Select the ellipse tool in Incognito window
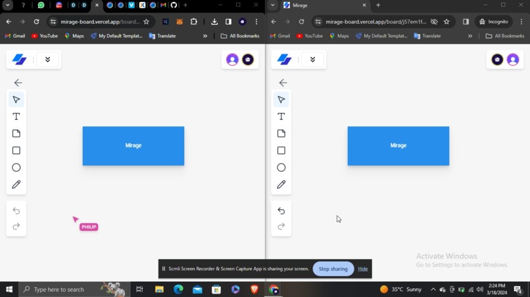The image size is (530, 297). (281, 168)
